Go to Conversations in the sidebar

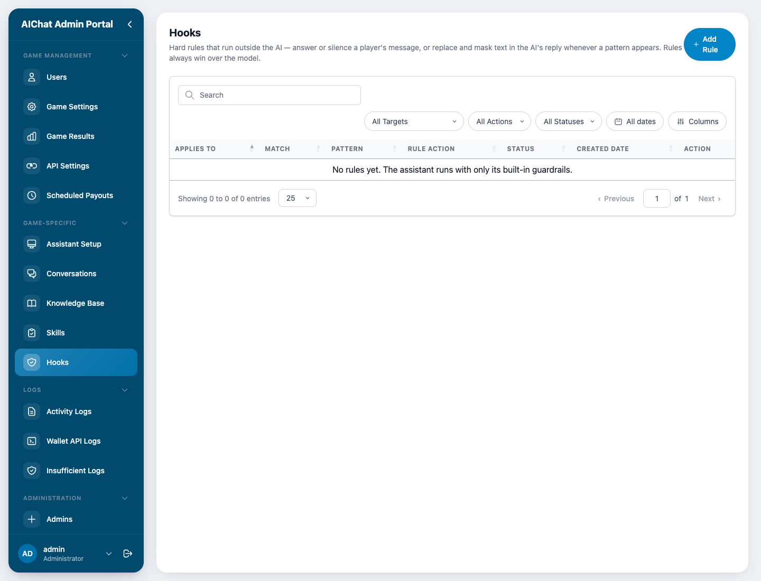point(76,274)
